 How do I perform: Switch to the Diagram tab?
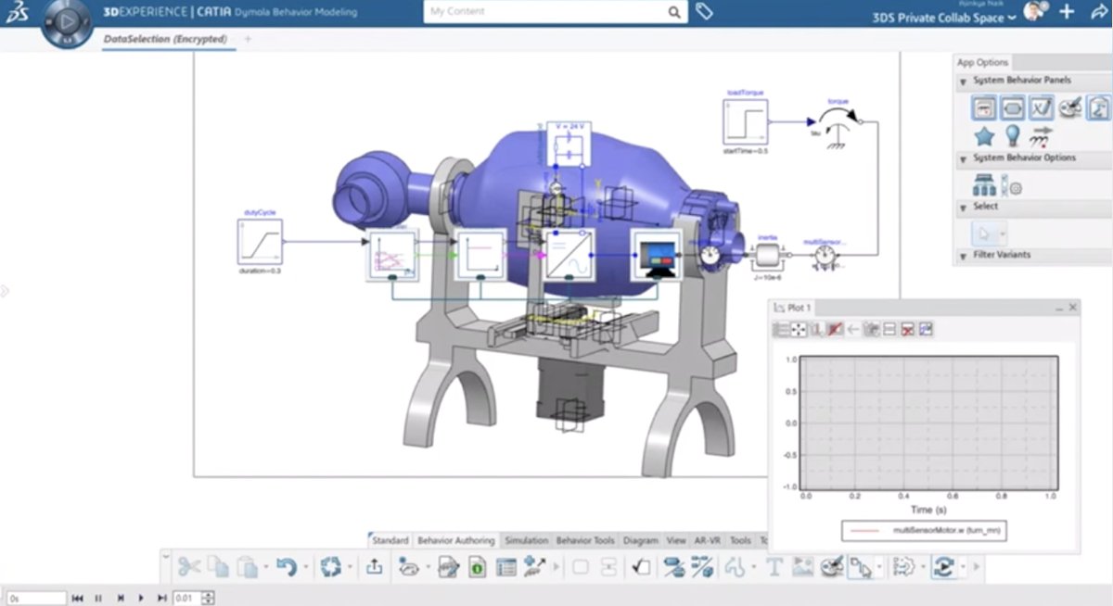(x=641, y=540)
